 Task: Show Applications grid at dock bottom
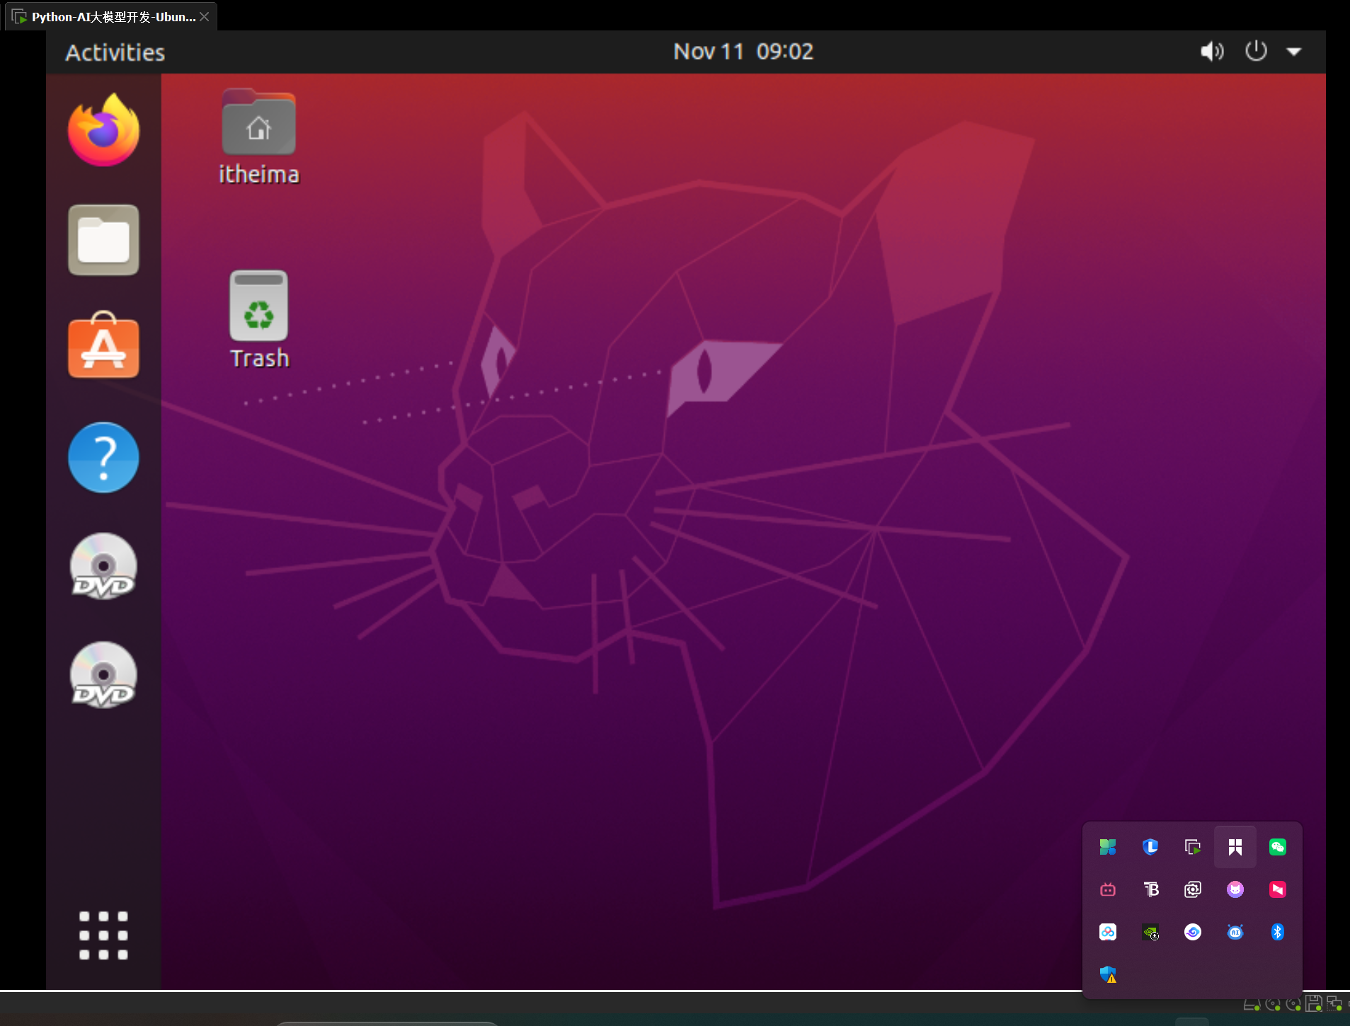pos(103,935)
